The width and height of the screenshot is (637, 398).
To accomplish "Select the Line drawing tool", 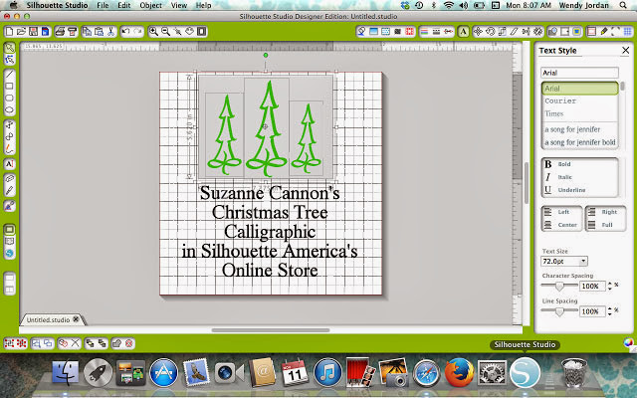I will coord(10,75).
